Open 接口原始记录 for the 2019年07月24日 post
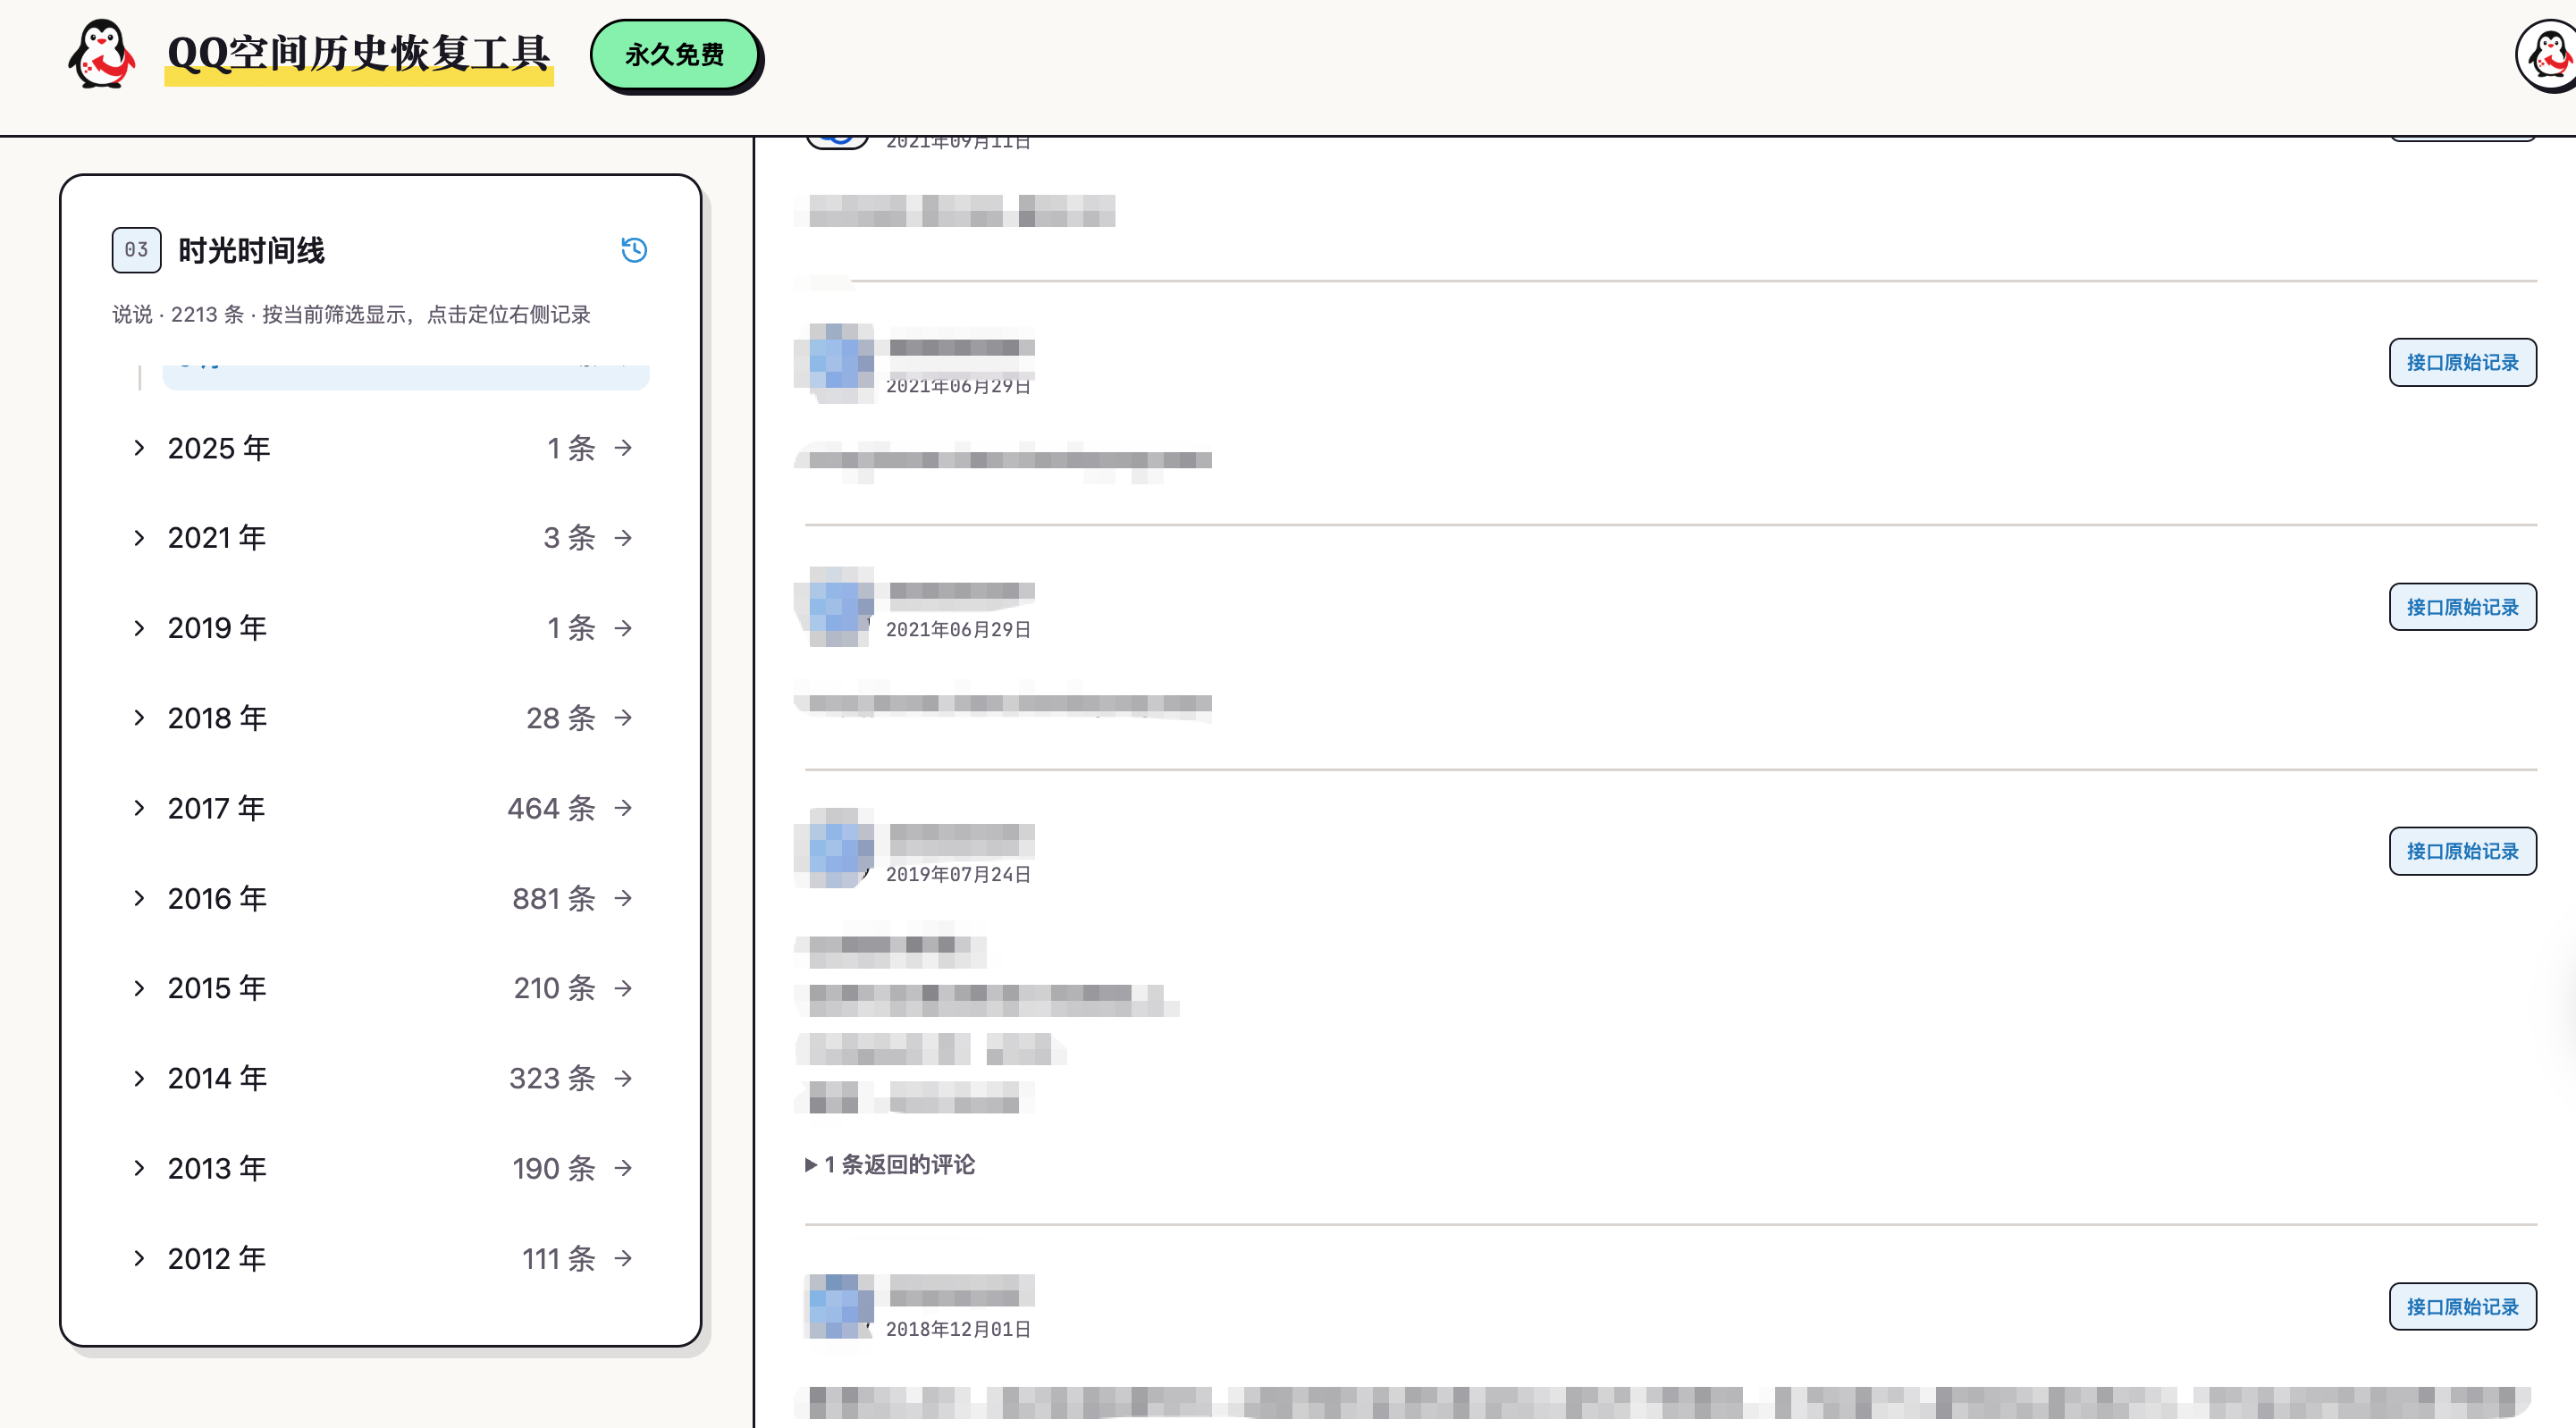The image size is (2576, 1428). [x=2462, y=851]
